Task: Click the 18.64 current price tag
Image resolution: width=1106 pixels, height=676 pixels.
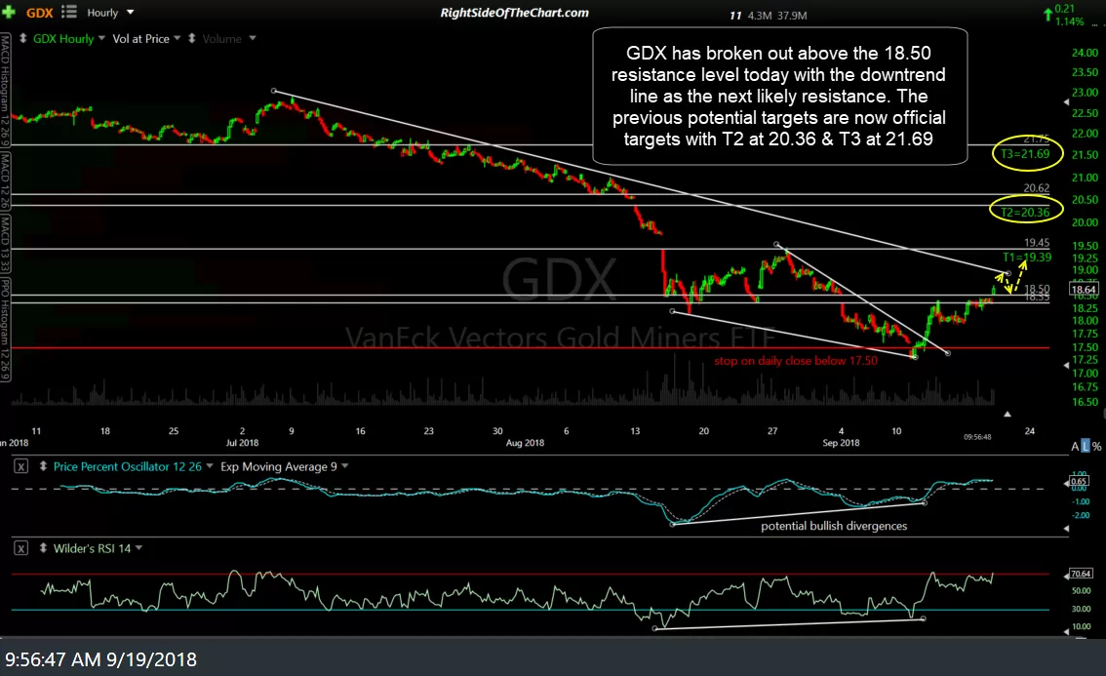Action: click(x=1084, y=290)
